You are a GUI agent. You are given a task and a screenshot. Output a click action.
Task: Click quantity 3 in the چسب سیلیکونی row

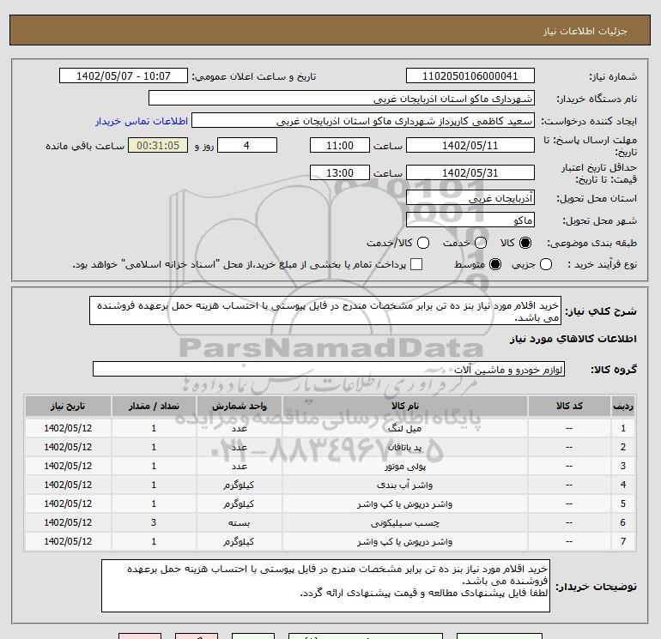tap(154, 522)
